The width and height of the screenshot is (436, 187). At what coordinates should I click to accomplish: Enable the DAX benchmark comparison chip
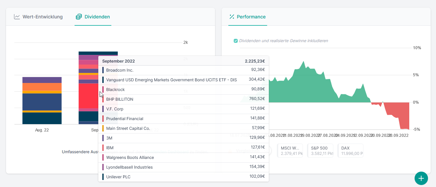[x=351, y=151]
